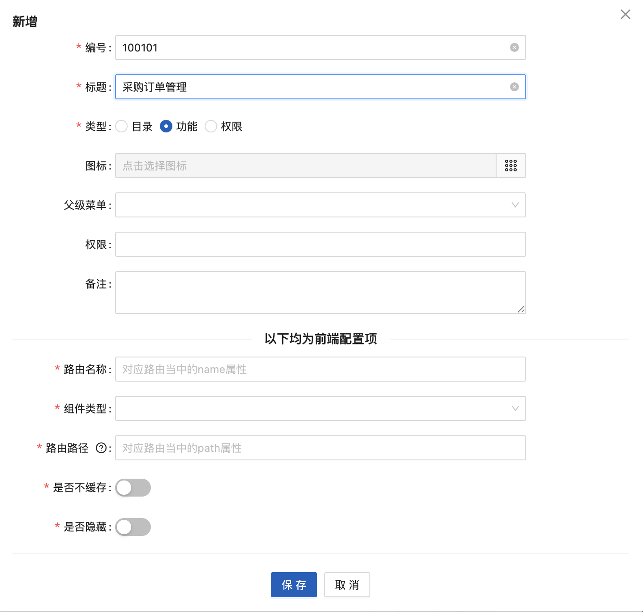Viewport: 643px width, 612px height.
Task: Toggle the 是否不缓存 switch
Action: pyautogui.click(x=133, y=488)
